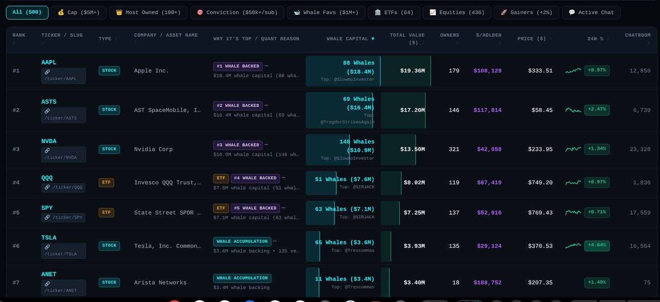Open the /ticker/QQQ link chip
This screenshot has height=302, width=660.
click(x=63, y=187)
